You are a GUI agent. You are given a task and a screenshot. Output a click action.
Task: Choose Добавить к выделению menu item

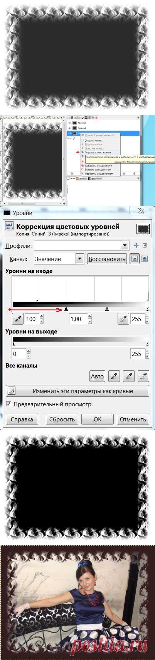(x=98, y=165)
